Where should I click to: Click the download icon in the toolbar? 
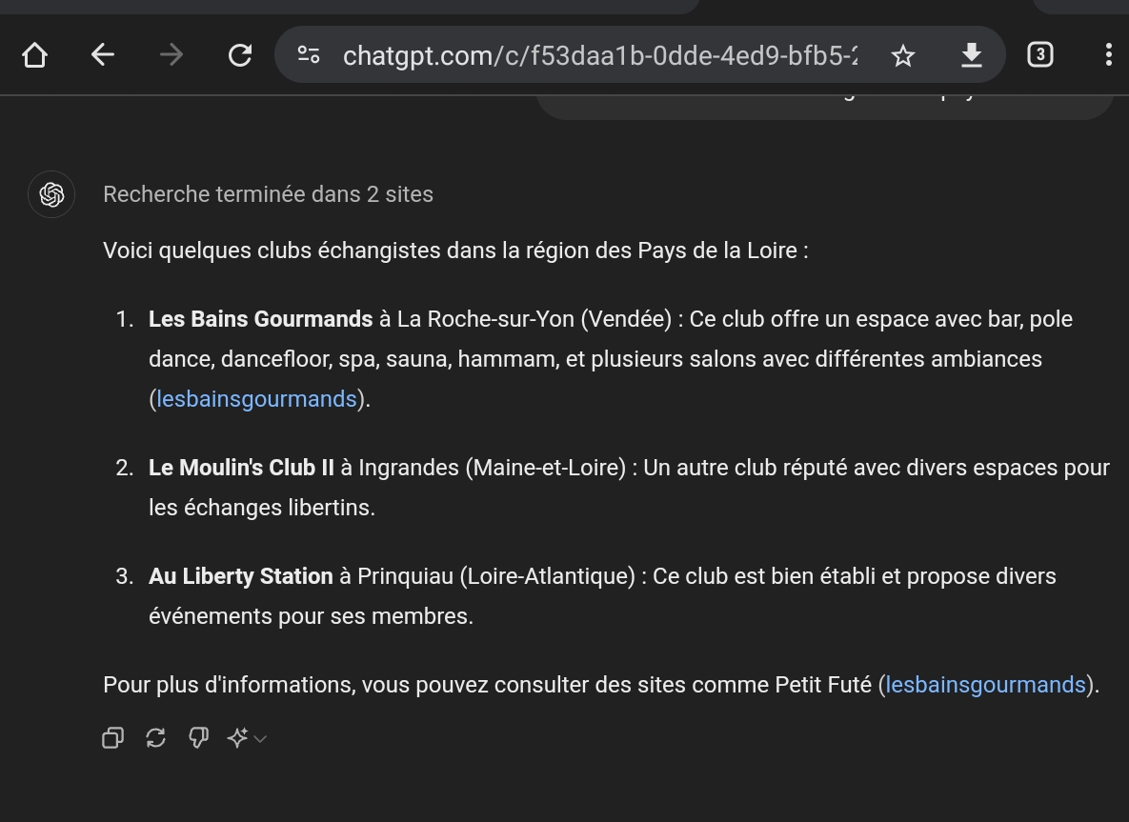(x=971, y=55)
